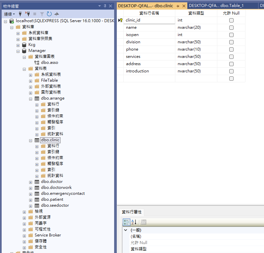Enable Allow Null for name column
Screen dimensions: 264x253
click(x=231, y=27)
